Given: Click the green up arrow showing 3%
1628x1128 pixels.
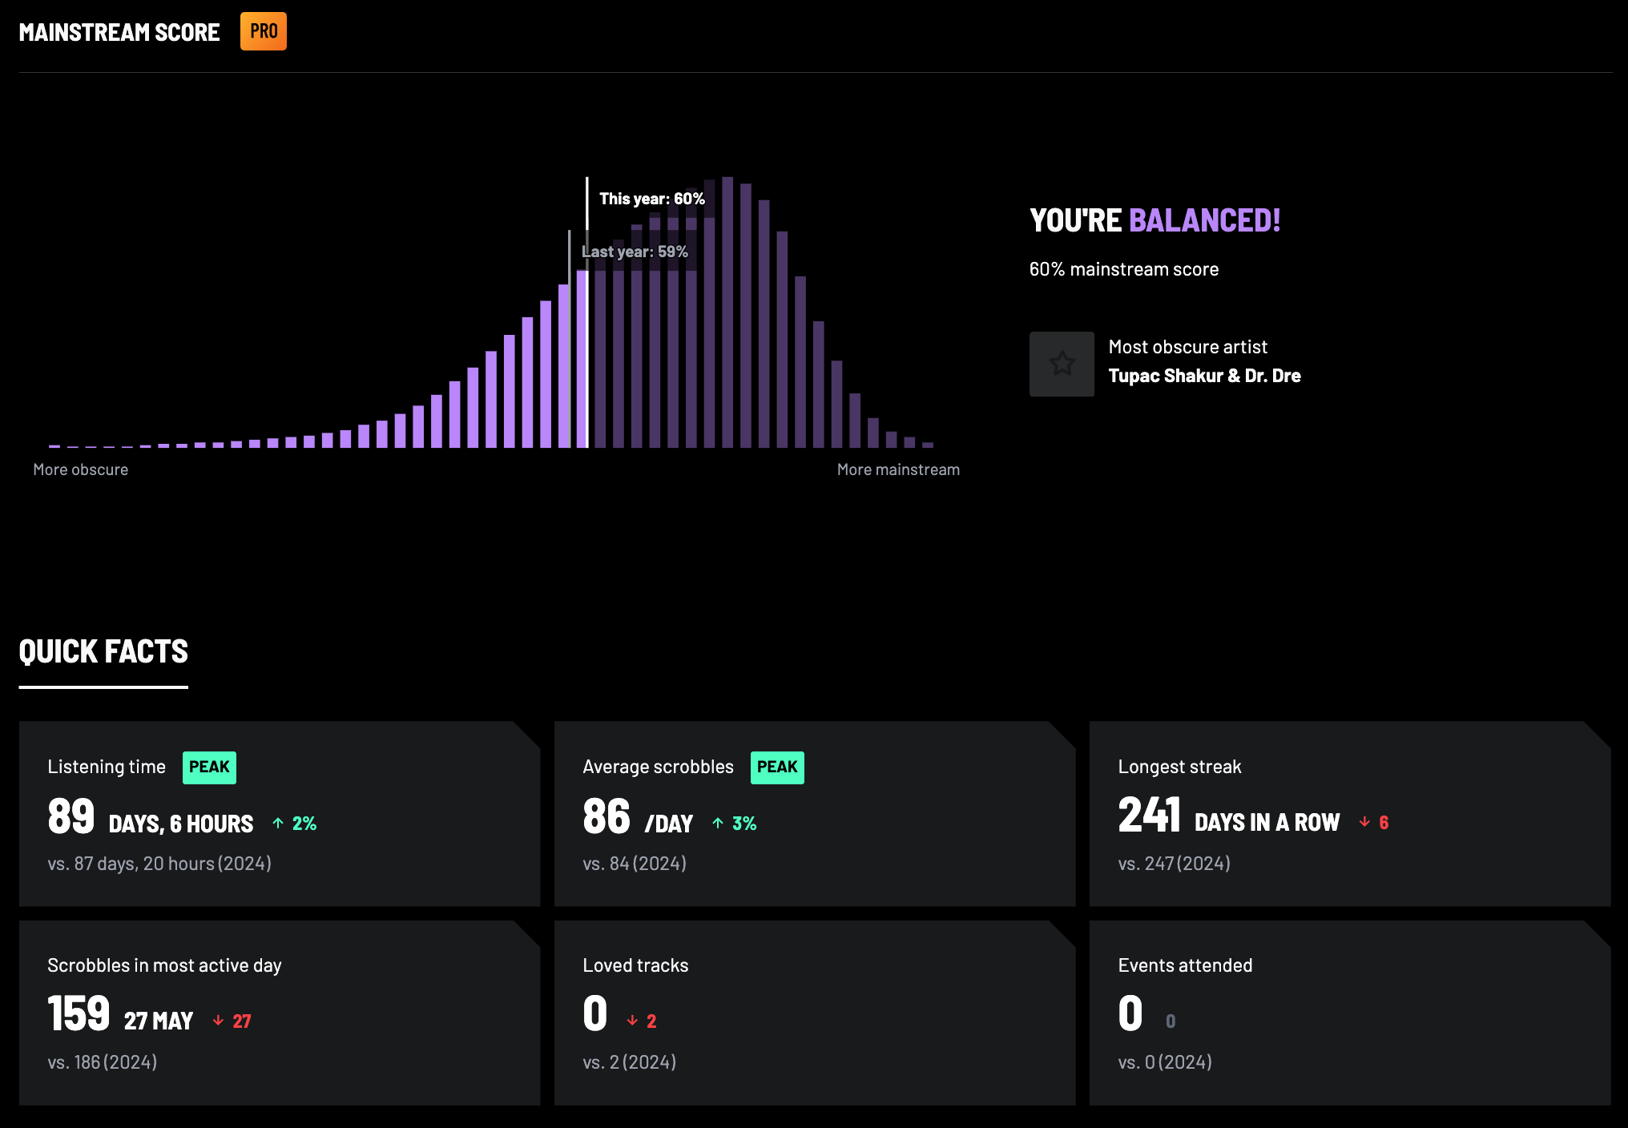Looking at the screenshot, I should (x=718, y=823).
